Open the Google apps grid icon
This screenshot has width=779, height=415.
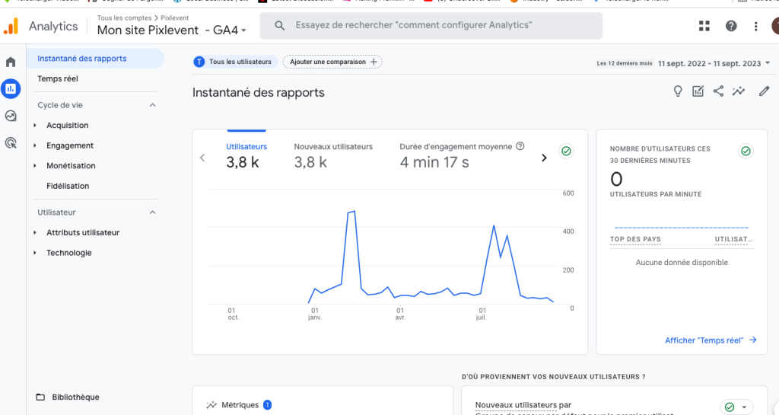pyautogui.click(x=704, y=26)
